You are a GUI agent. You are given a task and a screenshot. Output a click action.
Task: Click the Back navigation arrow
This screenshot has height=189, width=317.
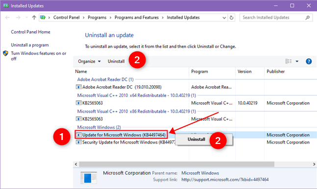tap(7, 18)
